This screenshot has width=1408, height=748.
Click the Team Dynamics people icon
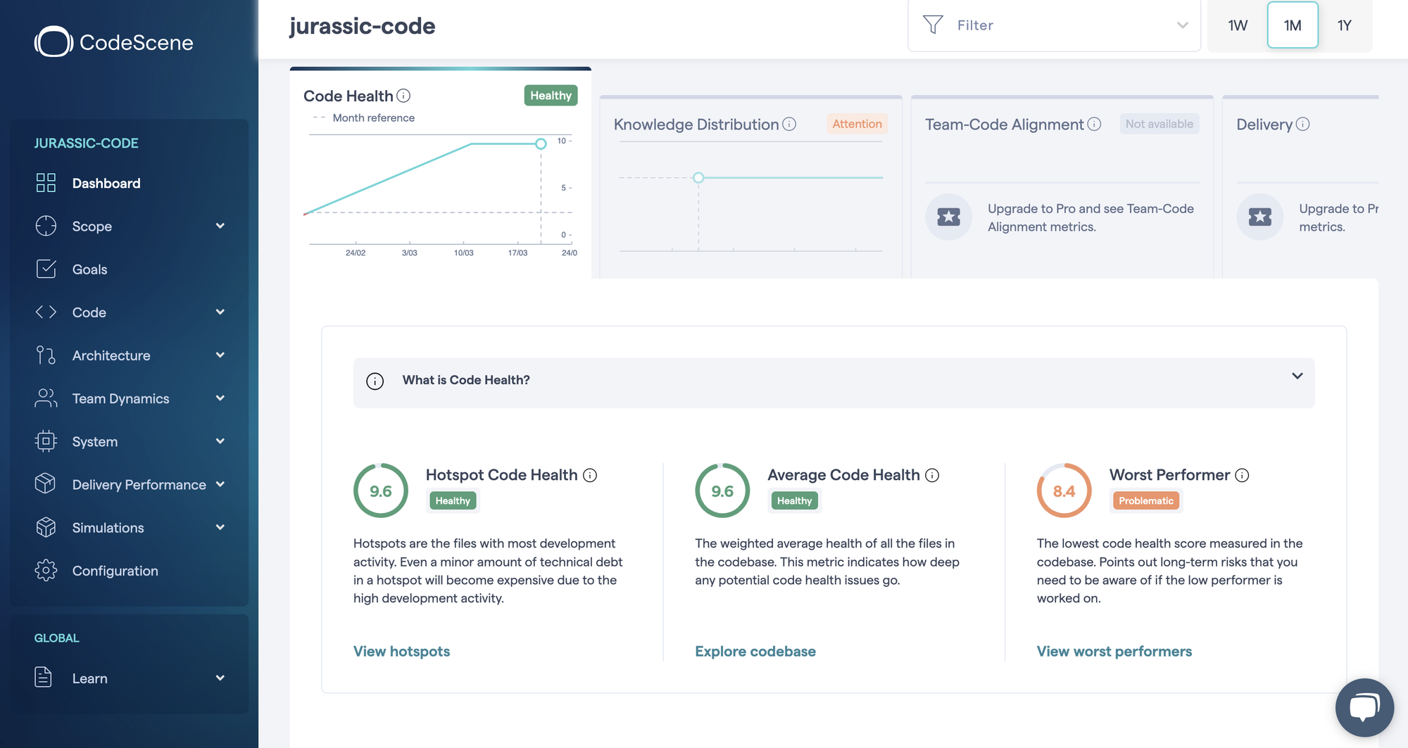[x=46, y=398]
